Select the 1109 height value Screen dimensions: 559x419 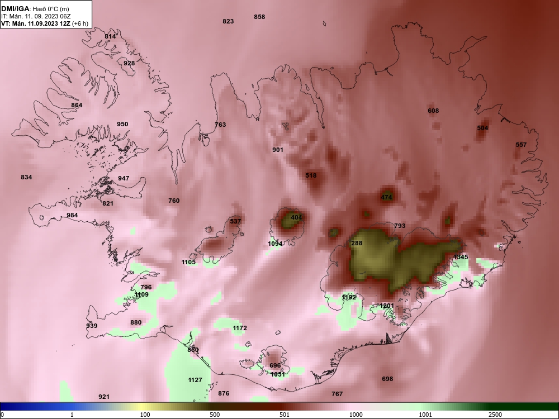[x=141, y=294]
